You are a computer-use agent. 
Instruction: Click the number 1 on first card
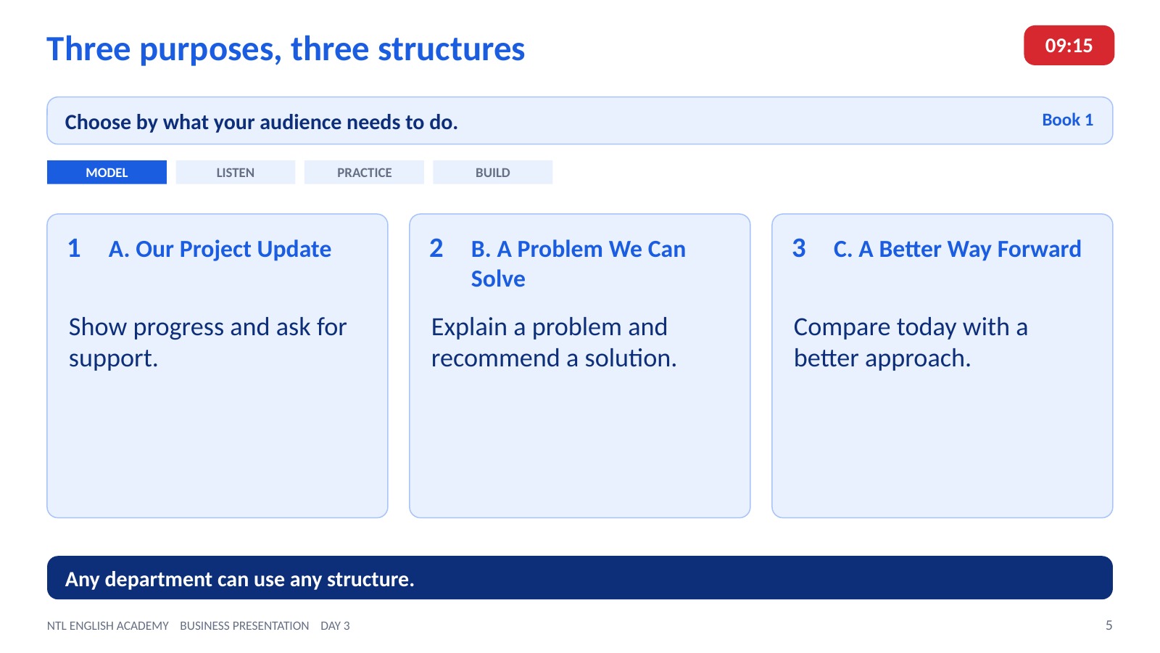click(74, 249)
